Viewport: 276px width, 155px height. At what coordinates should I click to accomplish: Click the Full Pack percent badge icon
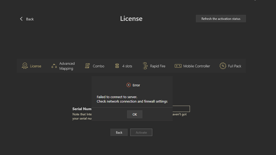(x=223, y=66)
